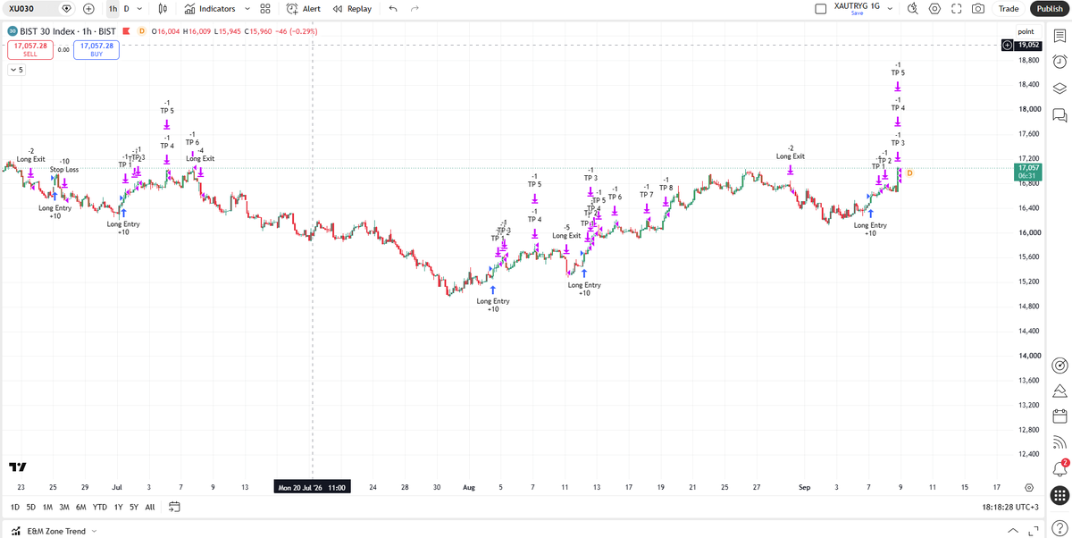Select the 1h interval

(x=113, y=9)
